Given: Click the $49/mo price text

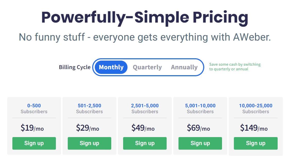Looking at the screenshot, I should click(143, 128).
